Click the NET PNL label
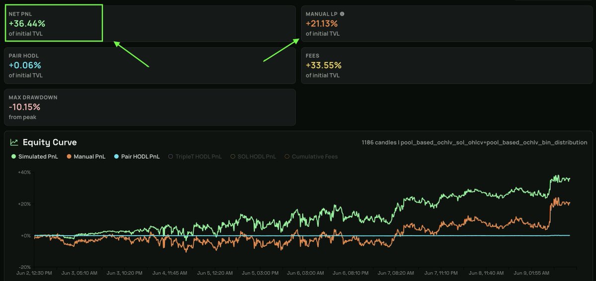Viewport: 596px width, 281px height. pyautogui.click(x=20, y=14)
